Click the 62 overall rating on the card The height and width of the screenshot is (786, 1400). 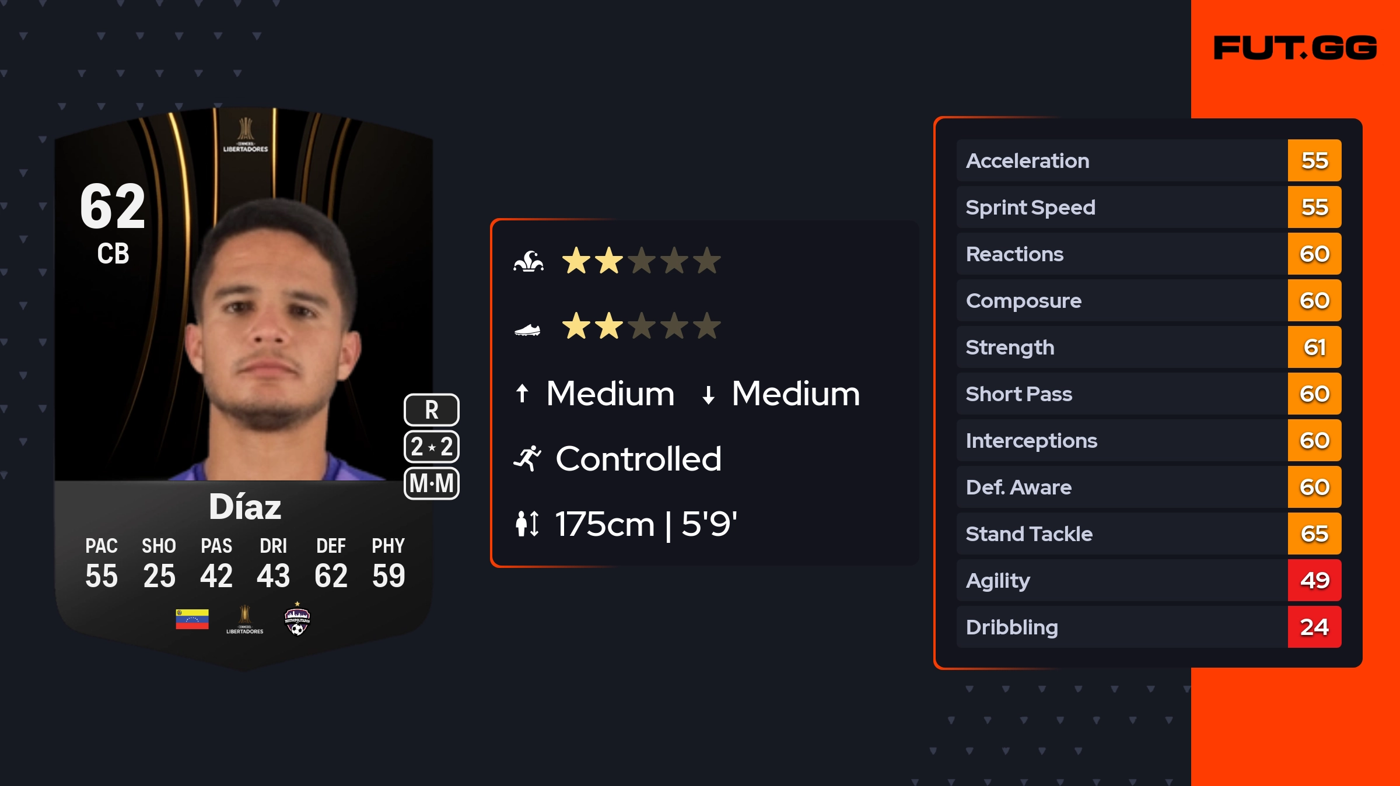pyautogui.click(x=113, y=206)
